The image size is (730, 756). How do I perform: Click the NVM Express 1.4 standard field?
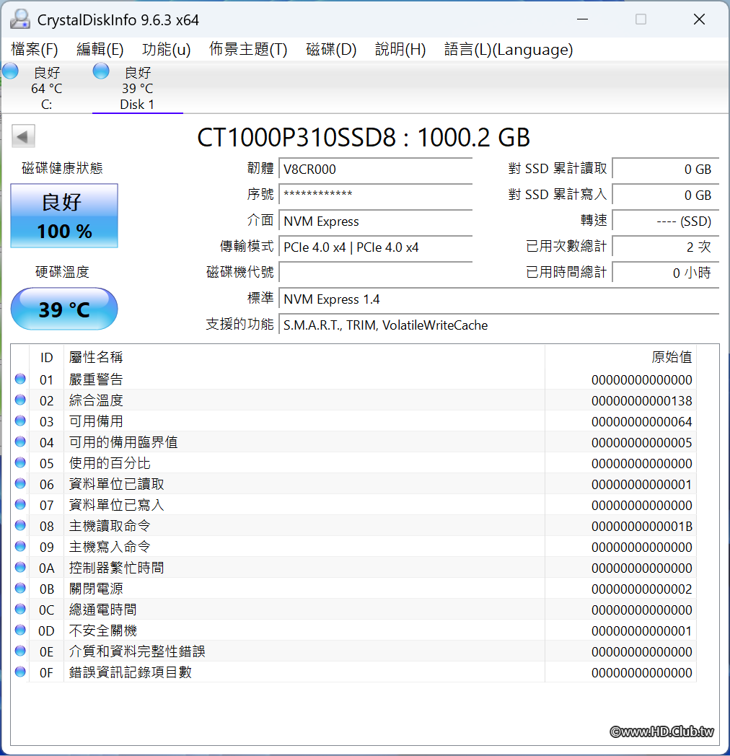[498, 299]
